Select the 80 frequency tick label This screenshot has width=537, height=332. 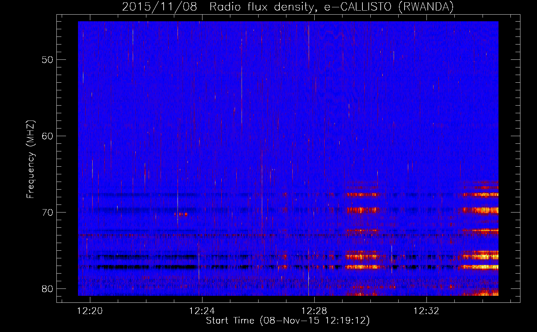[47, 289]
